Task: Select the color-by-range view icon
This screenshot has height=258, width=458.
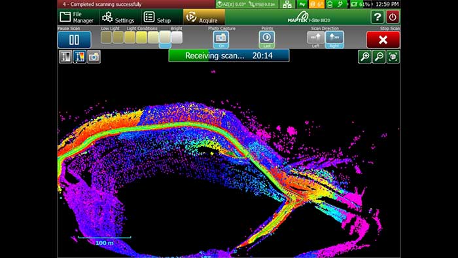Action: tap(79, 57)
